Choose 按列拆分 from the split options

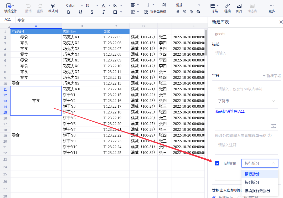click(252, 182)
